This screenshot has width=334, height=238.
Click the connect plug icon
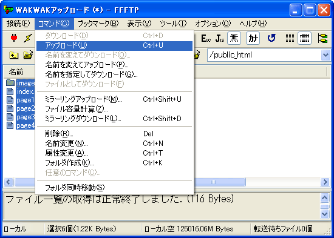[x=14, y=38]
